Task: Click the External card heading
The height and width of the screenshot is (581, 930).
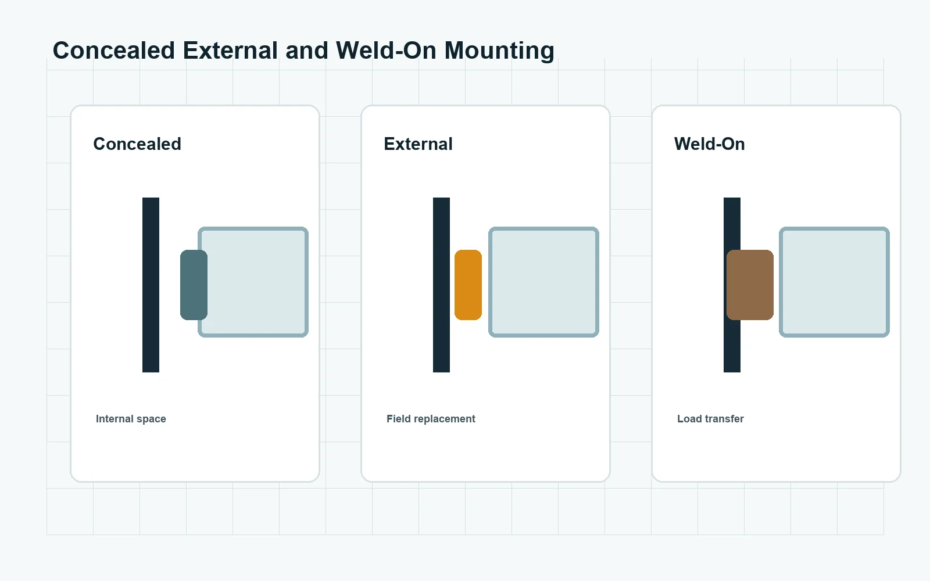Action: [418, 144]
